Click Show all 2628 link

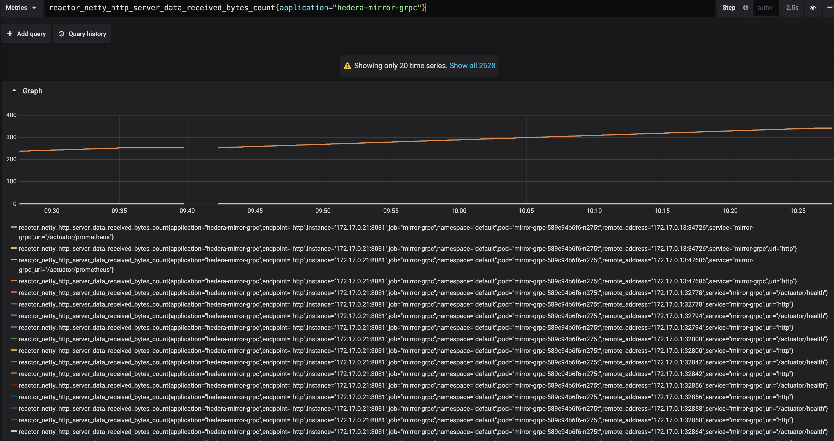pyautogui.click(x=472, y=66)
